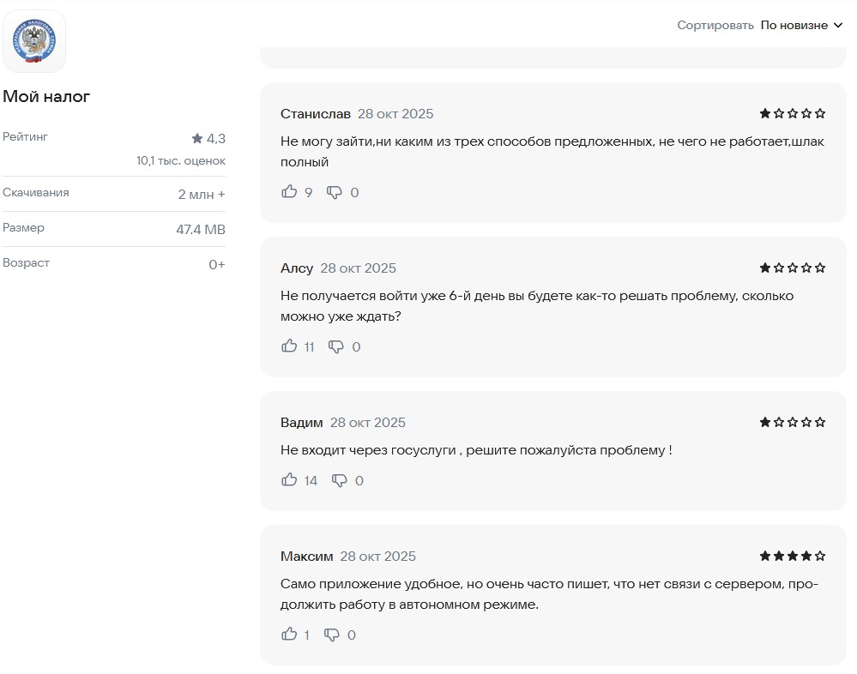Image resolution: width=857 pixels, height=674 pixels.
Task: Like Максим's four-star review
Action: click(x=289, y=635)
